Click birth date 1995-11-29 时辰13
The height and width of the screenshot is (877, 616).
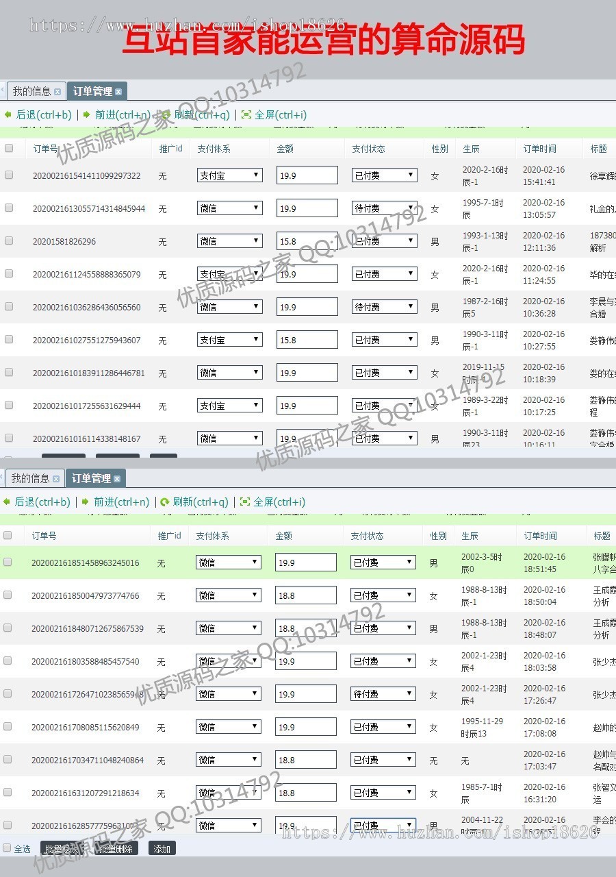click(482, 728)
